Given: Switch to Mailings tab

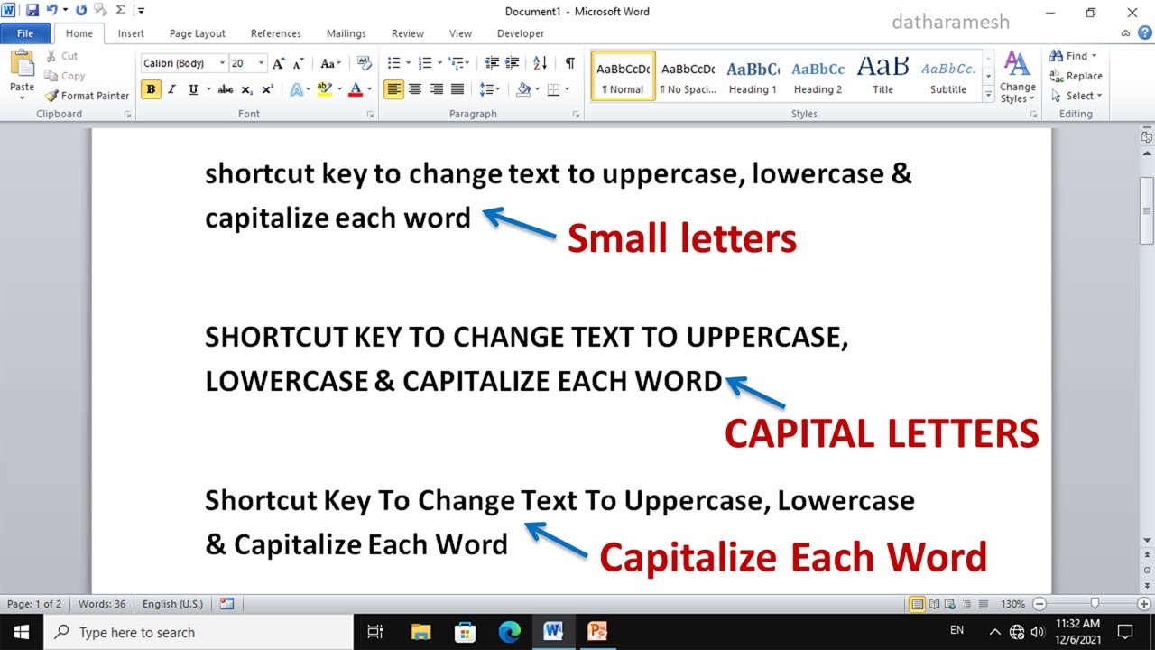Looking at the screenshot, I should pos(346,33).
